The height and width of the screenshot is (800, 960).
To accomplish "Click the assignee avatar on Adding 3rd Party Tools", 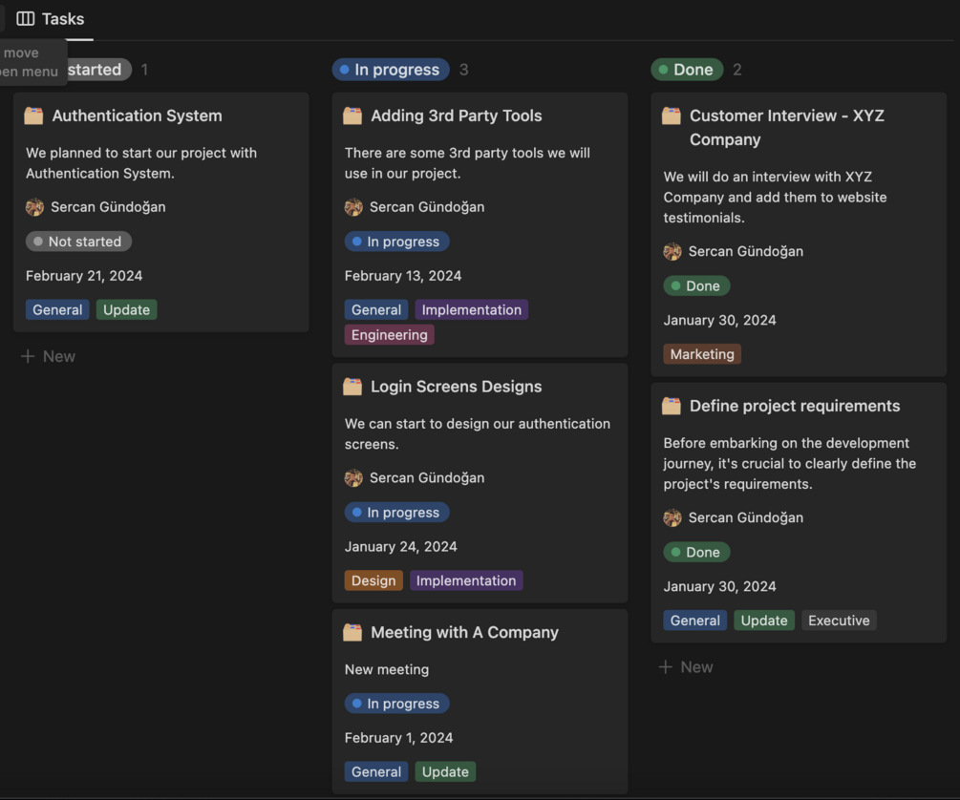I will click(353, 207).
